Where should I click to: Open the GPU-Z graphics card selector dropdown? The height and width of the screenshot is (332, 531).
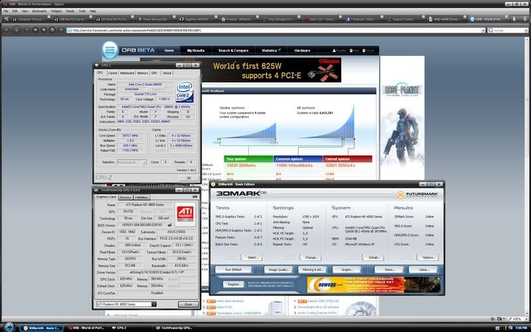154,304
